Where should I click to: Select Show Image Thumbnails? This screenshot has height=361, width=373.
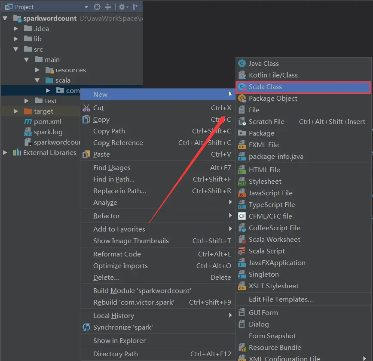tap(158, 241)
